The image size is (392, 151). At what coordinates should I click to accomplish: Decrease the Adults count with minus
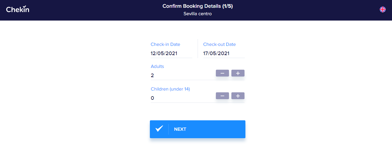click(222, 73)
